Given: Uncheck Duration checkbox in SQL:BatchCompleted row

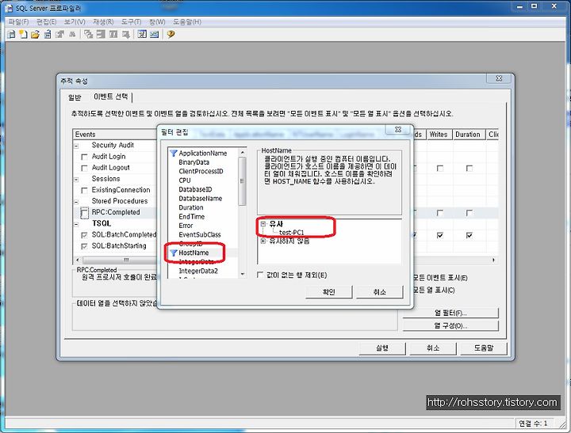Looking at the screenshot, I should click(469, 235).
